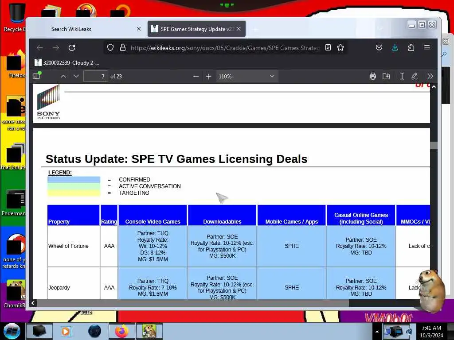This screenshot has width=454, height=340.
Task: Go back to previous page in Firefox
Action: tap(40, 48)
